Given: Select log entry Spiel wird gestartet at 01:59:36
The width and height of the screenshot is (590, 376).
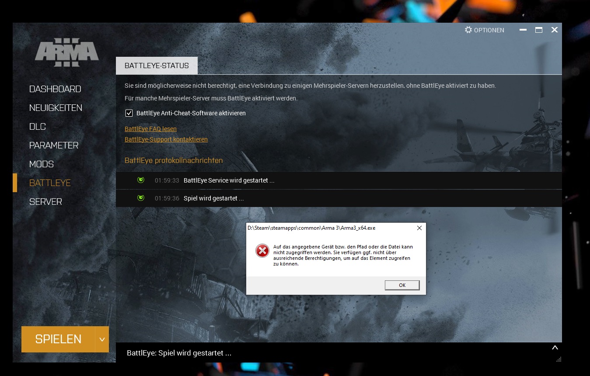Looking at the screenshot, I should pyautogui.click(x=339, y=198).
